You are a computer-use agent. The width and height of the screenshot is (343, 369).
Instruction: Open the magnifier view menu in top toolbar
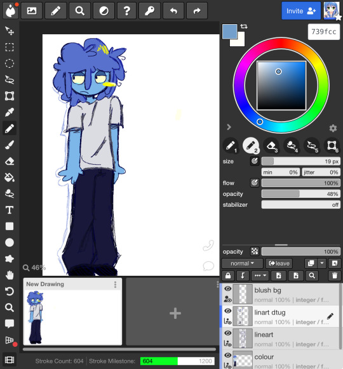pos(79,11)
